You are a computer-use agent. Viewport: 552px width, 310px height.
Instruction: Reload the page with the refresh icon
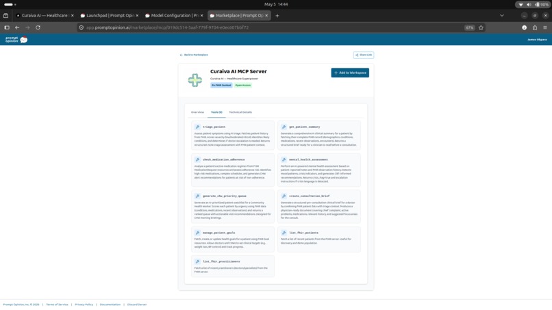(38, 27)
